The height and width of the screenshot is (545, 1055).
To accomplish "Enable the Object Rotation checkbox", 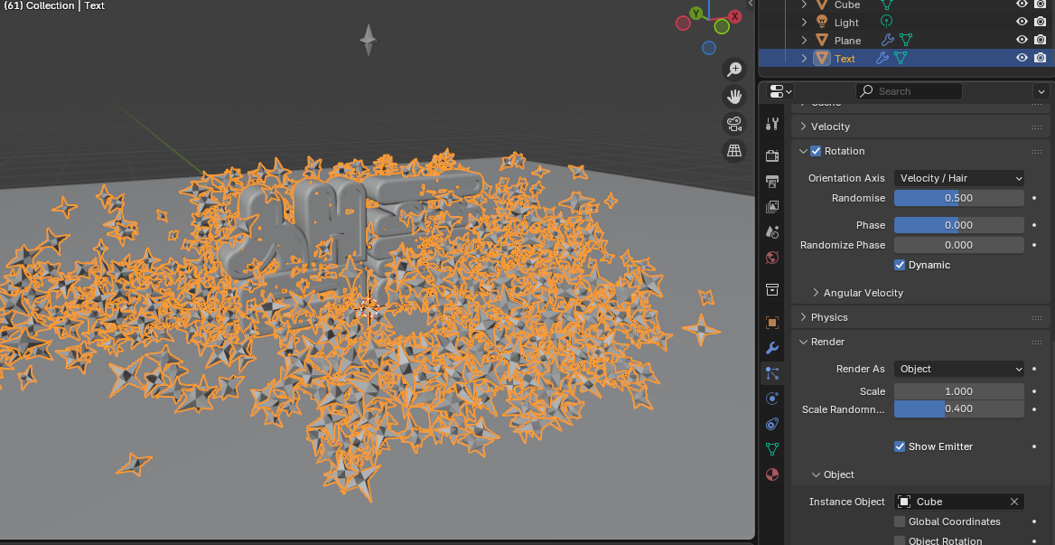I will tap(900, 540).
